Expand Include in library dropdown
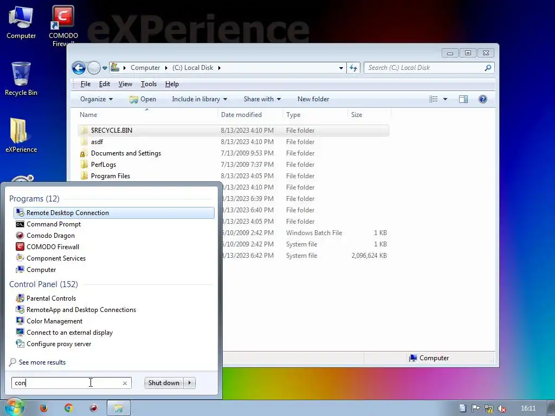 coord(199,99)
